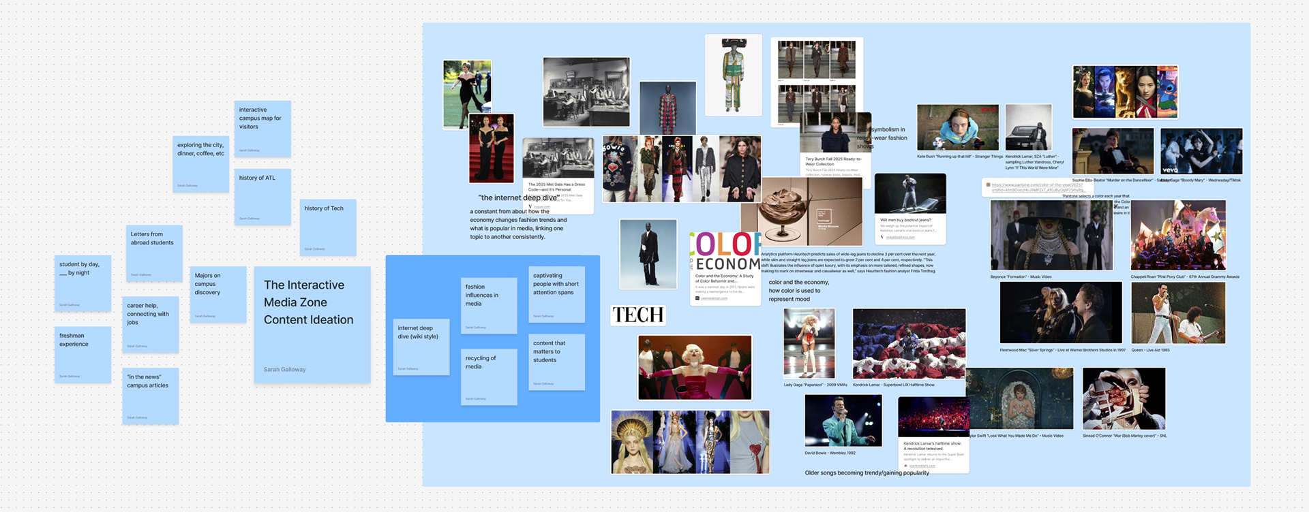
Task: Select the Fleetwood Mac 'Silver Springs' image
Action: click(1061, 313)
